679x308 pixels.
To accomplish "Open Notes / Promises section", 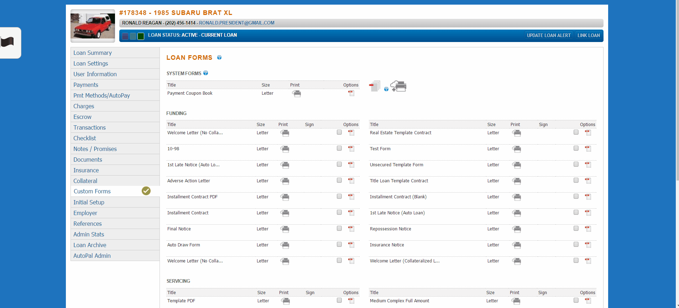I will point(115,149).
